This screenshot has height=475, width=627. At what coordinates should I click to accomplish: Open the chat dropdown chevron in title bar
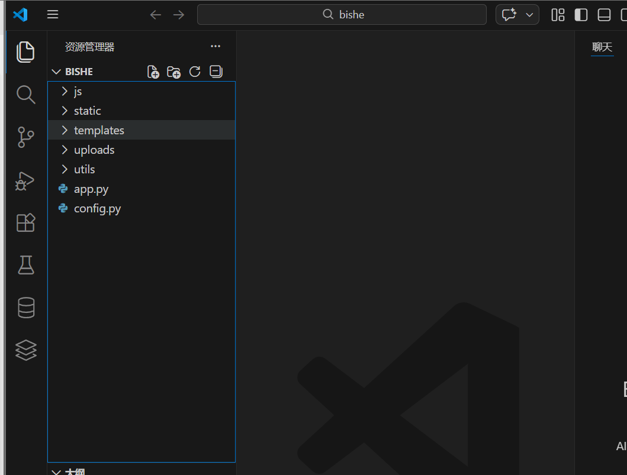[x=529, y=15]
